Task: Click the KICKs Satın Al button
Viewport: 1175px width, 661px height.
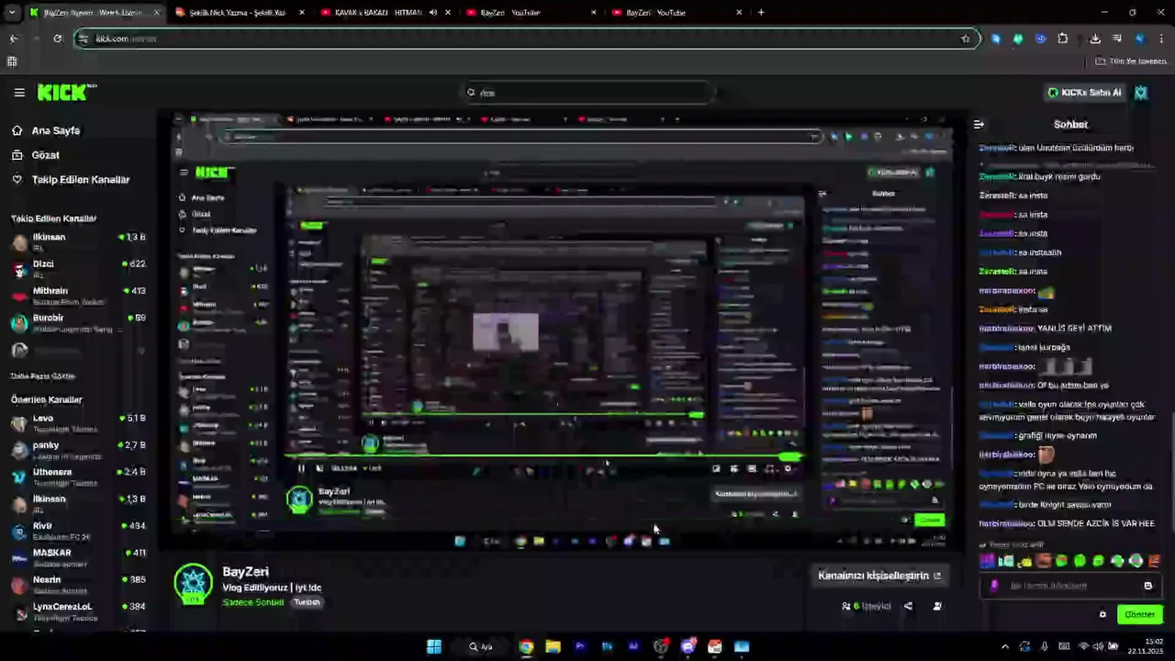Action: click(1084, 93)
